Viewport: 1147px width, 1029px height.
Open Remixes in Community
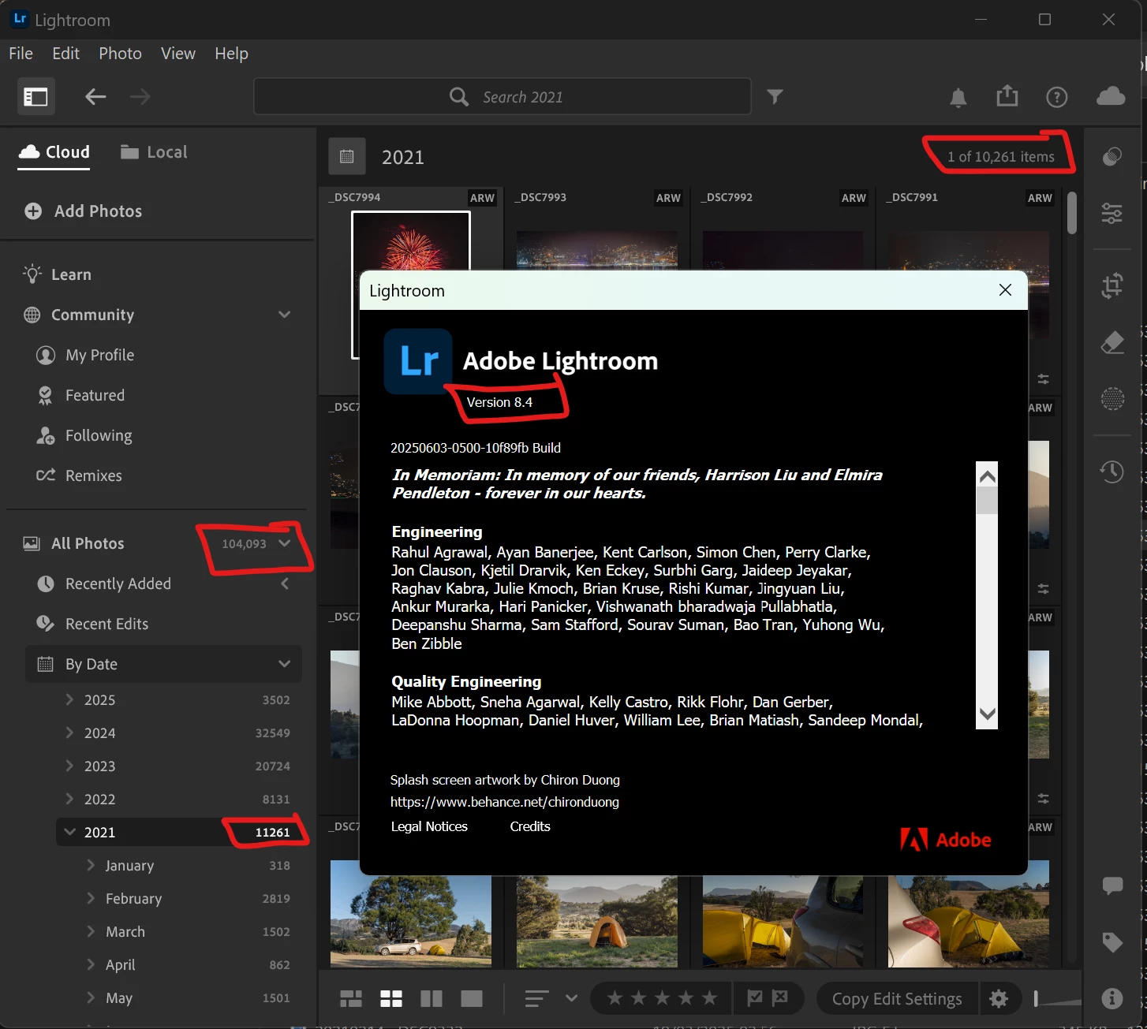coord(93,476)
